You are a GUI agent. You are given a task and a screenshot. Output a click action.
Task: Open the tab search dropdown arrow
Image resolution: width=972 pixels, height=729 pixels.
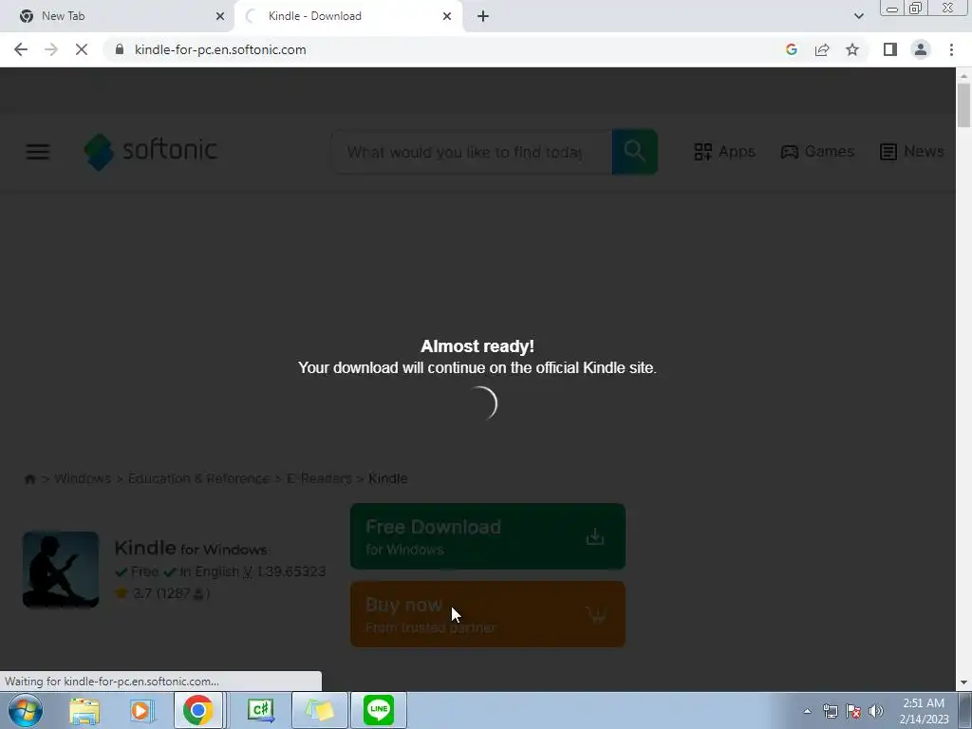[x=858, y=16]
